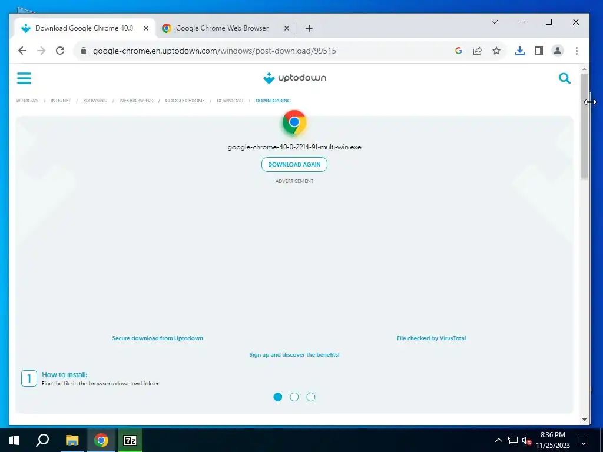Open the Uptodown hamburger menu
The width and height of the screenshot is (603, 452).
pyautogui.click(x=24, y=78)
